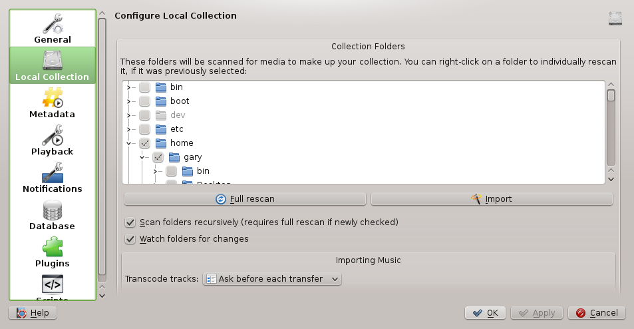Expand the bin folder at top
This screenshot has width=634, height=329.
point(128,87)
